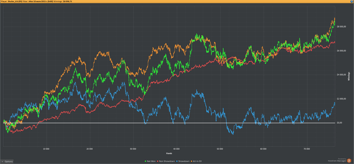Click the $4 000,00 axis label
Viewport: 354px width, 164px height.
341,75
